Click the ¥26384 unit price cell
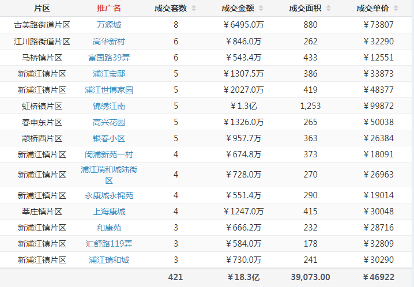The image size is (414, 287). 378,138
